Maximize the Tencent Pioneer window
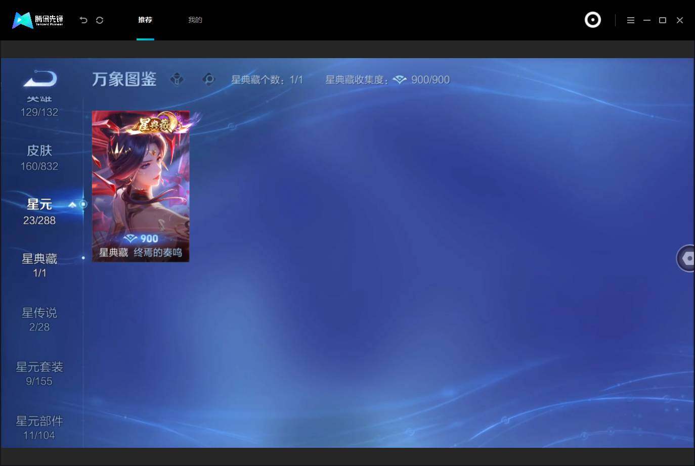695x466 pixels. pyautogui.click(x=663, y=20)
